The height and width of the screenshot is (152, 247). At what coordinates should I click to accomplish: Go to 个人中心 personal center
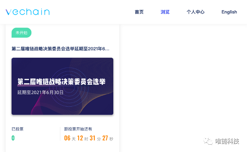195,12
